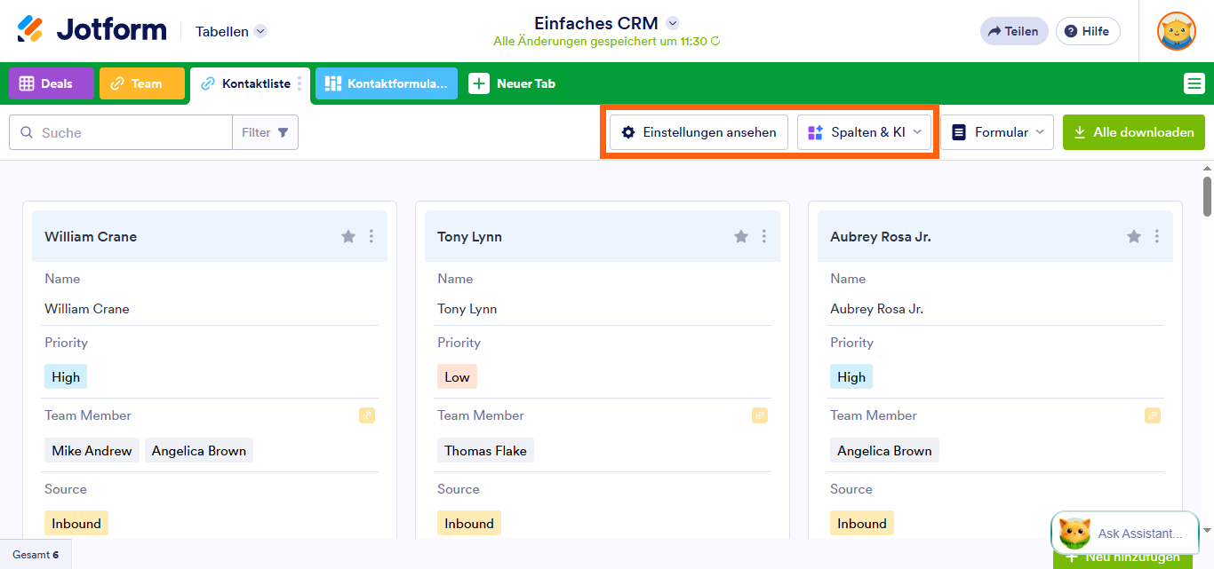Toggle star on Aubrey Rosa Jr. card
The width and height of the screenshot is (1214, 569).
click(1134, 236)
